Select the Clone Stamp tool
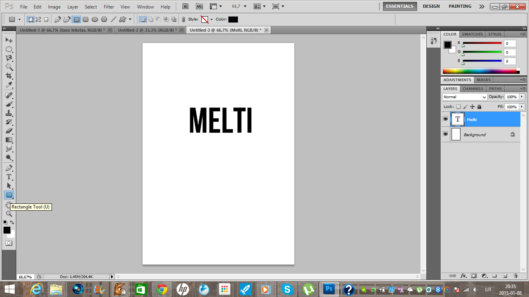This screenshot has height=297, width=529. (9, 113)
